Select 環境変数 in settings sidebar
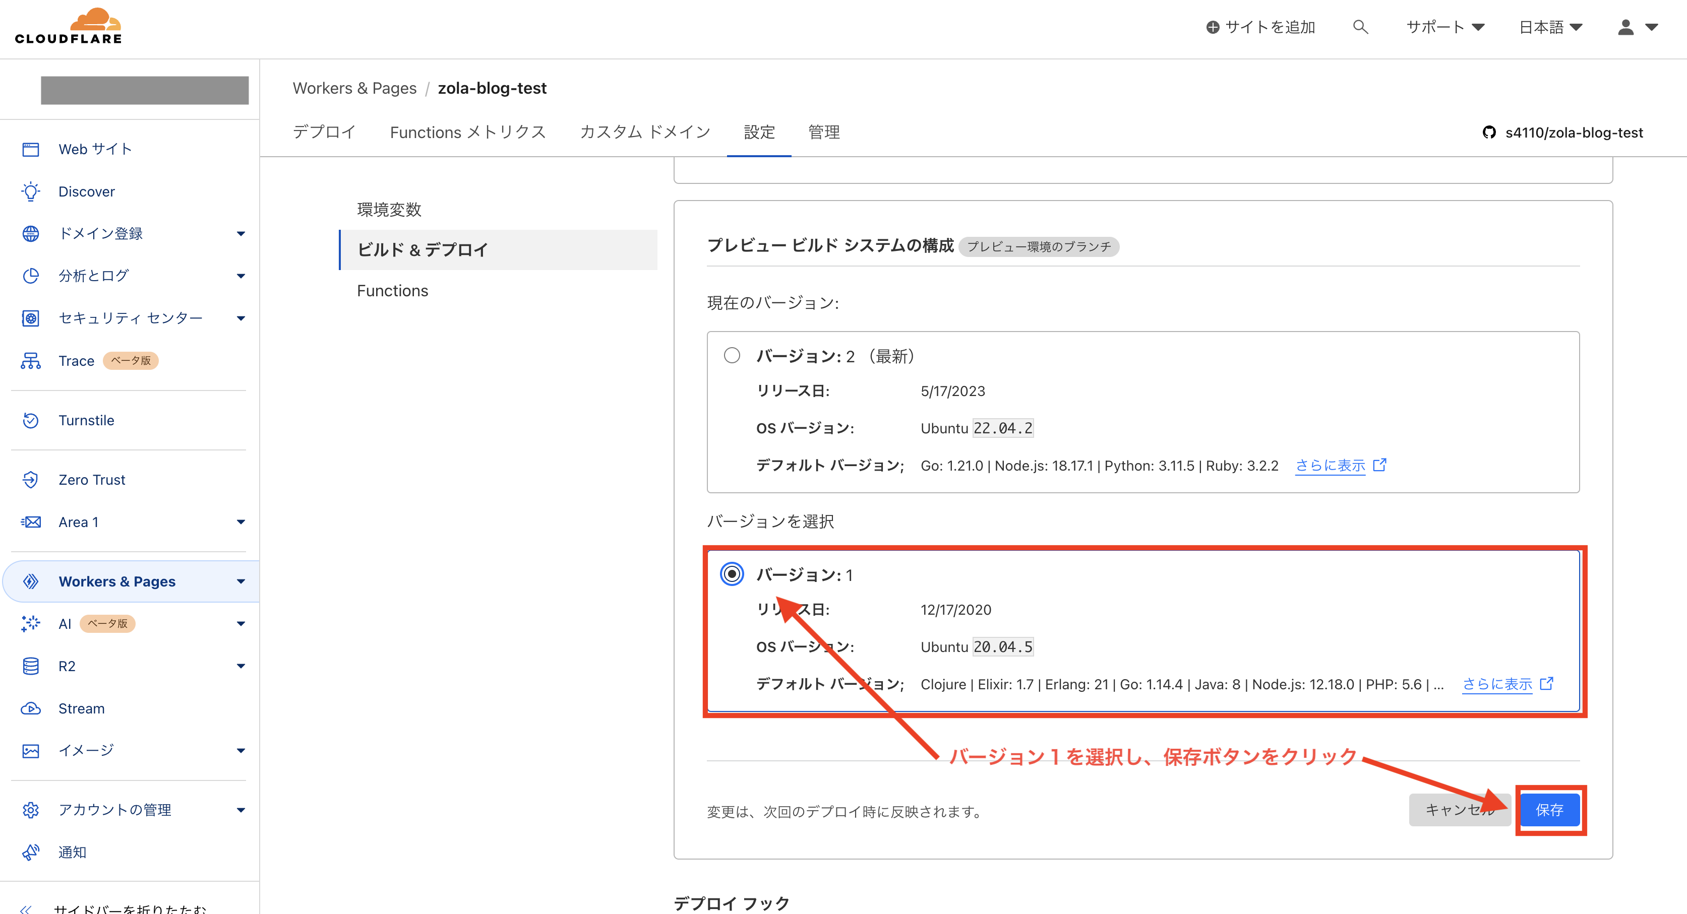The height and width of the screenshot is (914, 1687). click(x=389, y=210)
